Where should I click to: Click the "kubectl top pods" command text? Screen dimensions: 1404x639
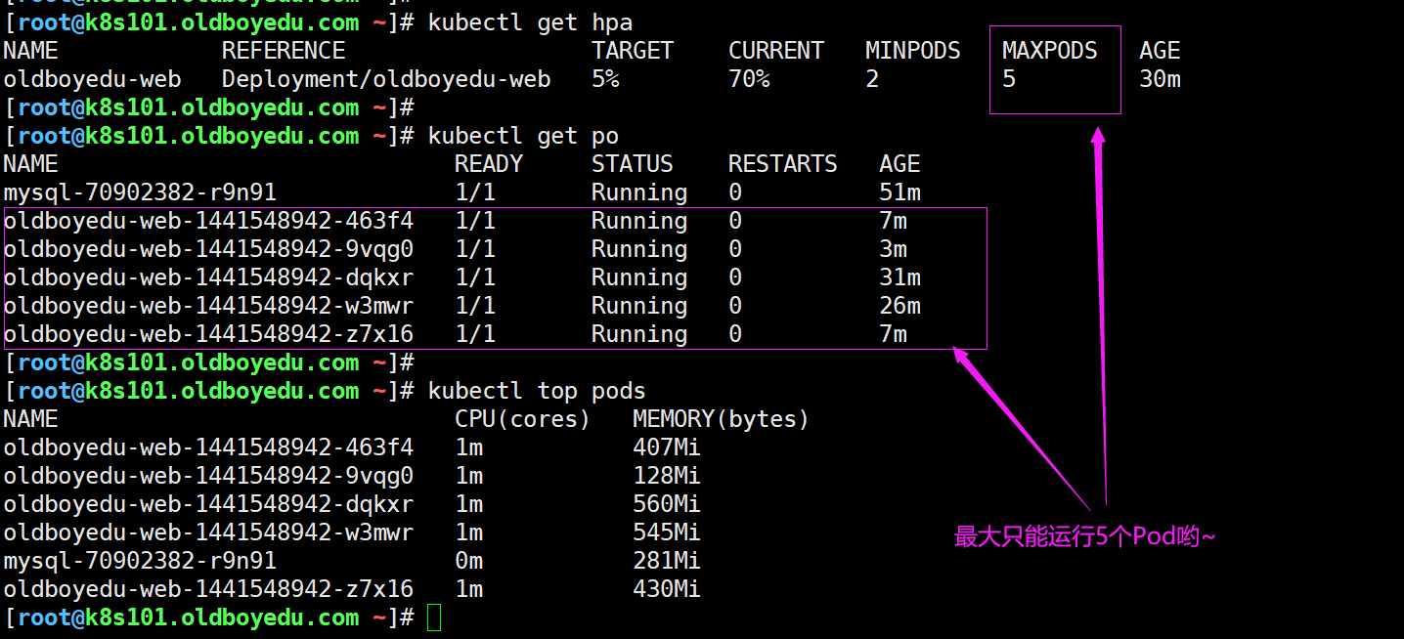pos(537,391)
